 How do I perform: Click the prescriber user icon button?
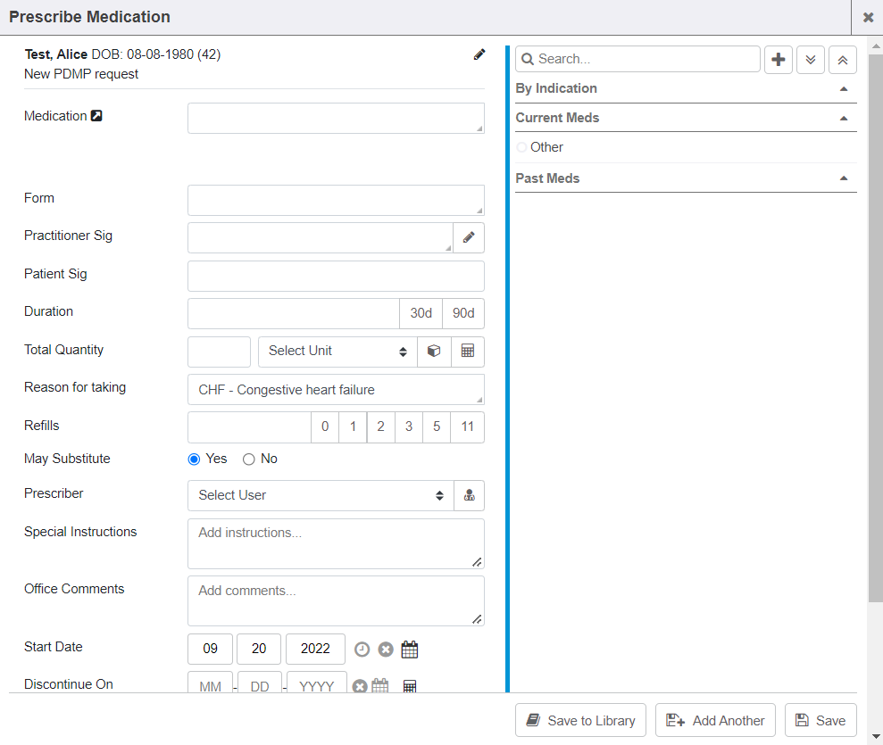(469, 496)
